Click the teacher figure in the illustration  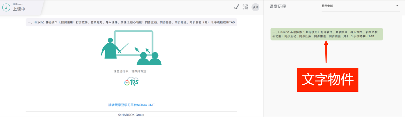tap(109, 49)
